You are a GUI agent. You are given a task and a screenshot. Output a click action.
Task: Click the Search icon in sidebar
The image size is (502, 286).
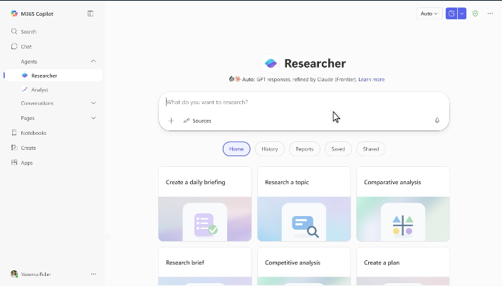pyautogui.click(x=14, y=32)
